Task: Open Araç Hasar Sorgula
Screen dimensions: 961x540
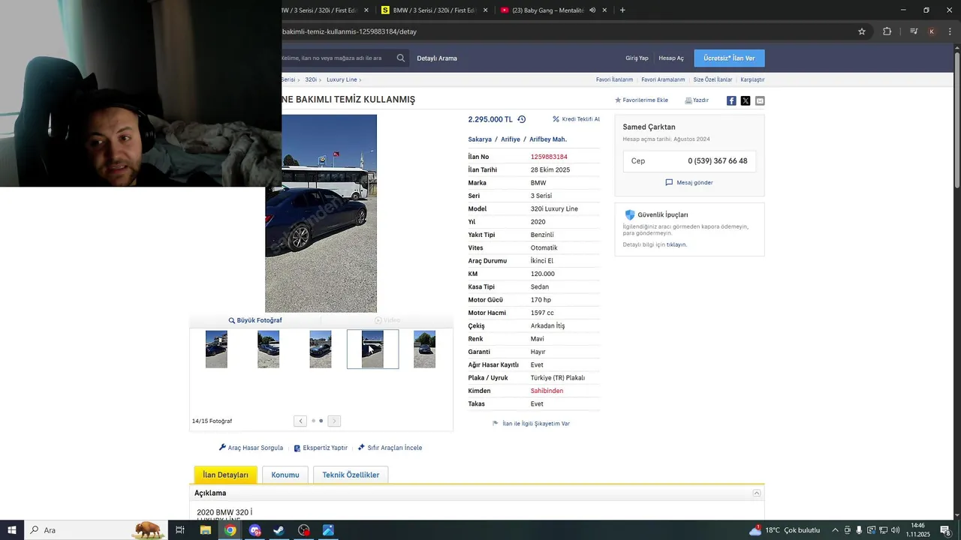Action: pos(251,448)
